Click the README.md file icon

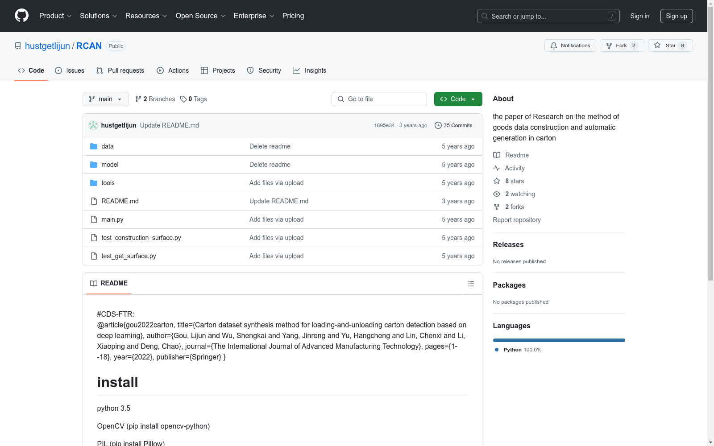(94, 201)
